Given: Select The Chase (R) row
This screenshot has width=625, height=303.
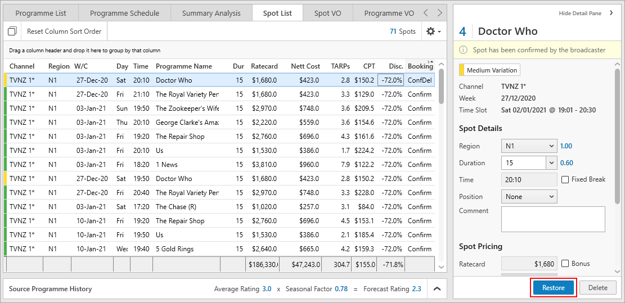Looking at the screenshot, I should [219, 207].
